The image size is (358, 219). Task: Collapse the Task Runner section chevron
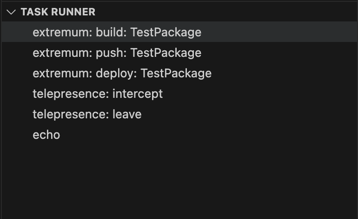pos(11,12)
